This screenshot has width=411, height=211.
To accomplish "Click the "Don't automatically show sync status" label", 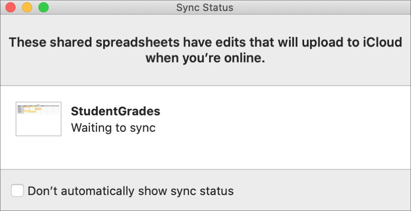I will [x=131, y=191].
